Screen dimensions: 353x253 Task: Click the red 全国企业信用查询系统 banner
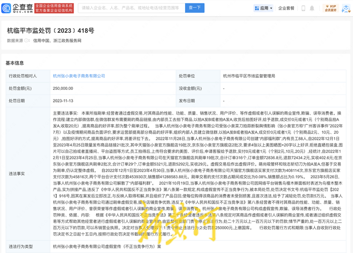coord(54,8)
